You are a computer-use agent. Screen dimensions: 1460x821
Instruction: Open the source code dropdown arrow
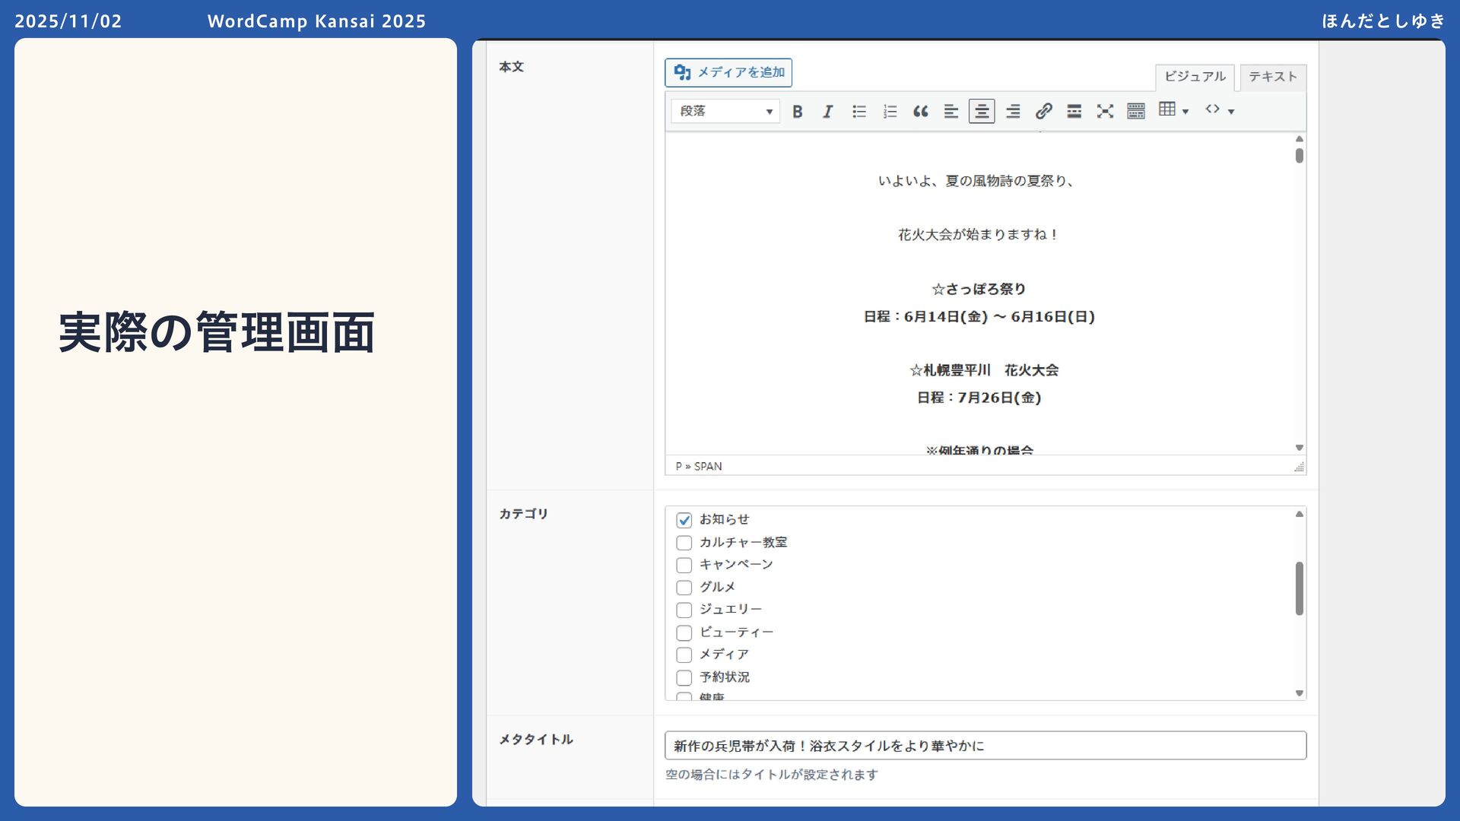[1231, 112]
